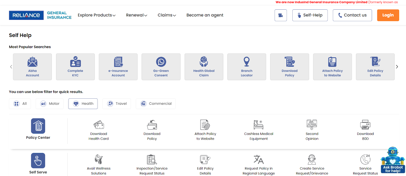Open the Attach Policy to Website tile in popular searches

(x=332, y=67)
